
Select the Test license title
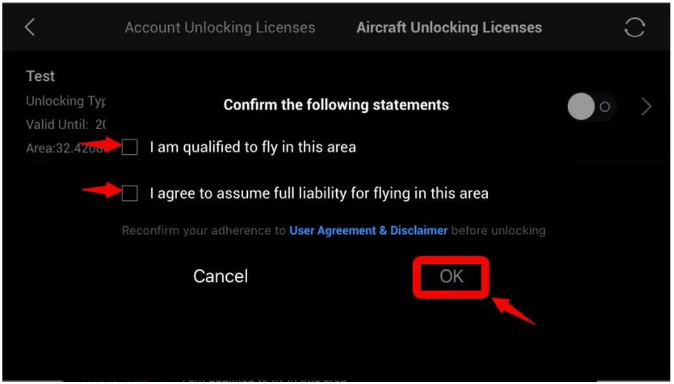point(40,76)
